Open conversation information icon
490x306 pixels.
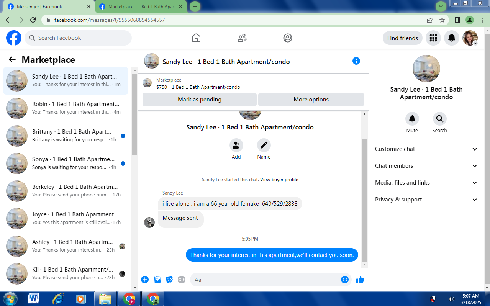pyautogui.click(x=356, y=61)
